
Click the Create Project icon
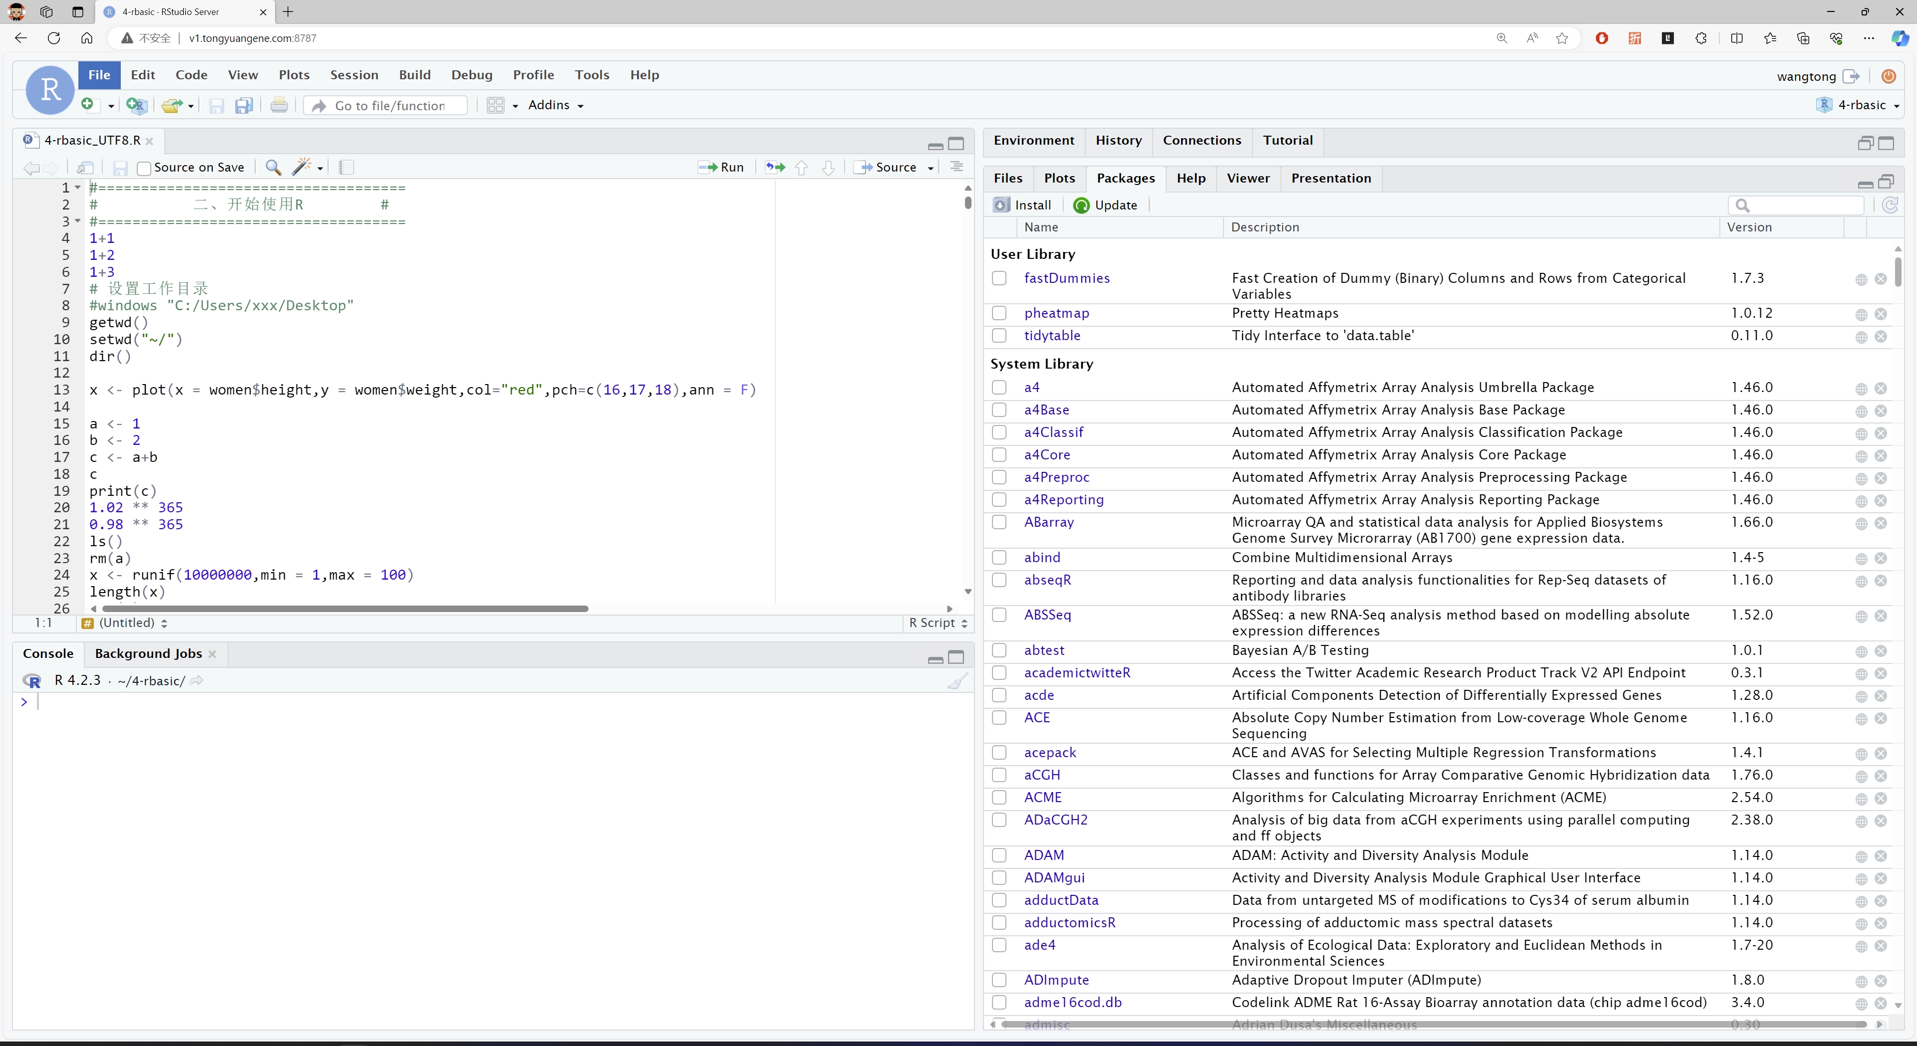[x=136, y=106]
